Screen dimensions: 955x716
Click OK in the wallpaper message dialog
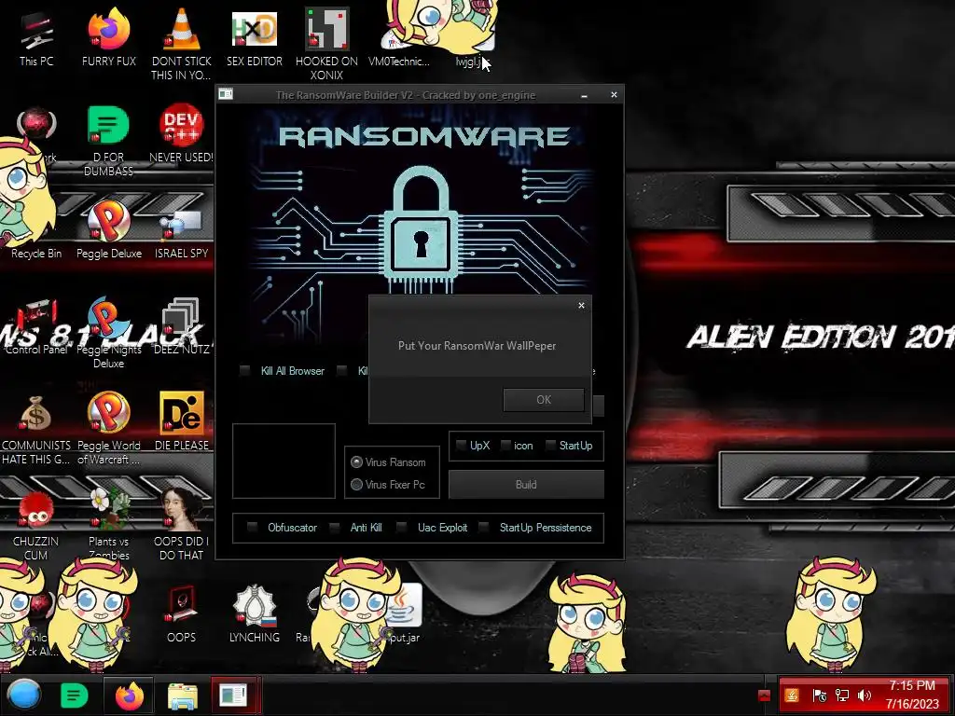544,400
